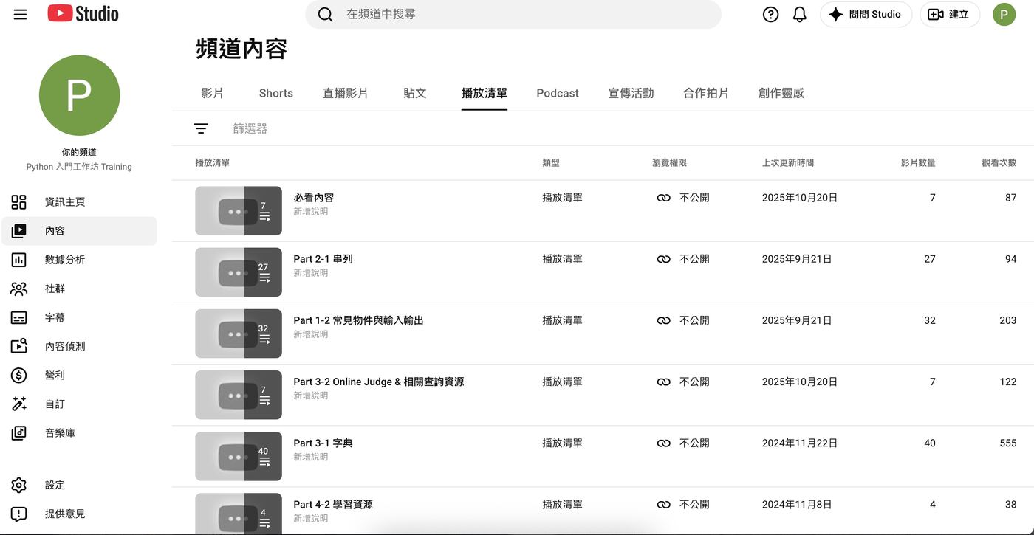Open the notifications bell
The height and width of the screenshot is (535, 1034).
(799, 15)
